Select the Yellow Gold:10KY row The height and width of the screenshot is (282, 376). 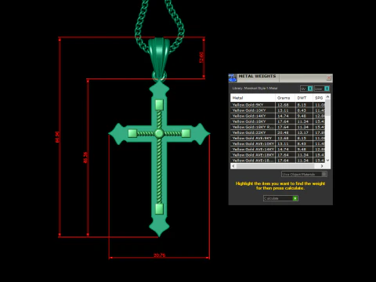point(278,110)
